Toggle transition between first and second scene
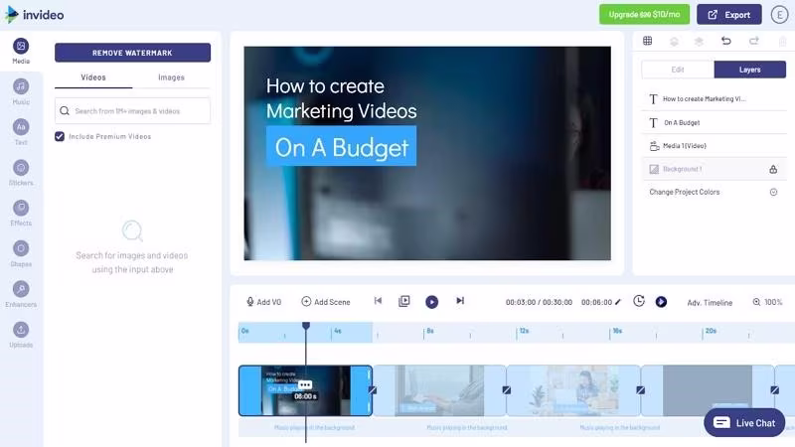This screenshot has width=795, height=447. point(373,389)
